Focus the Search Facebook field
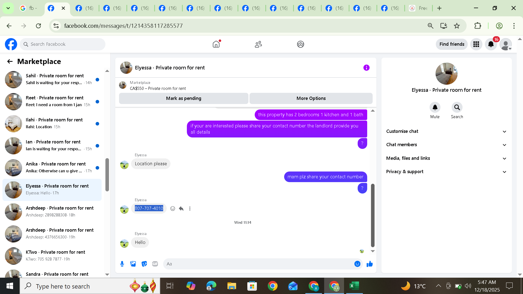The image size is (523, 294). (x=62, y=44)
